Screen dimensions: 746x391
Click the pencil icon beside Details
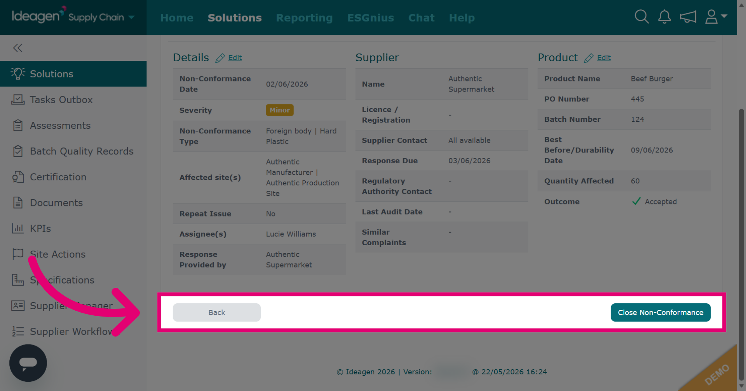tap(220, 58)
